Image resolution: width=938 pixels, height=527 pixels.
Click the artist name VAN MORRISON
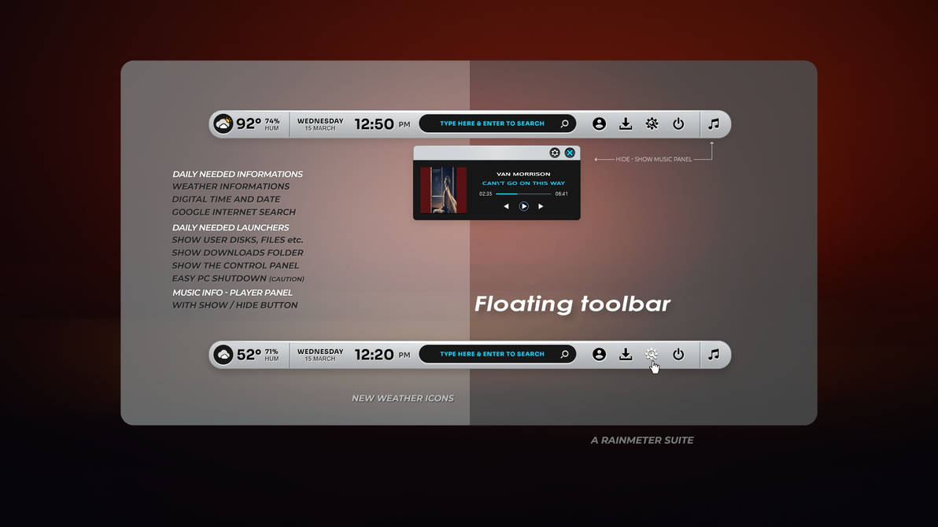point(523,174)
